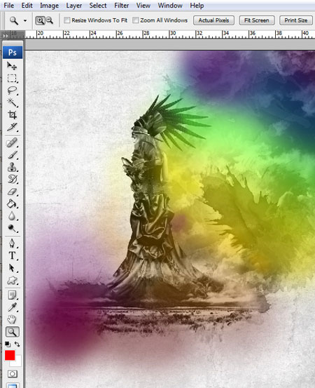Click the feathered headdress on the canvas
This screenshot has height=388, width=315.
173,123
